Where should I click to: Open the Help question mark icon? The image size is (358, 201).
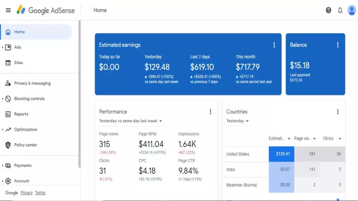(x=328, y=10)
